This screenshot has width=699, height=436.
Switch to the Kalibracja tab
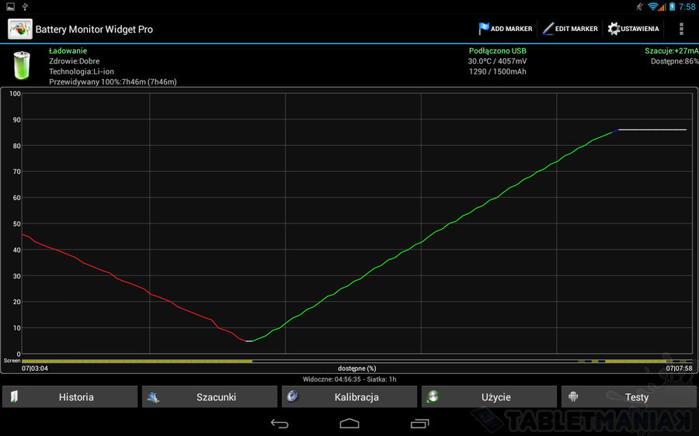(349, 396)
